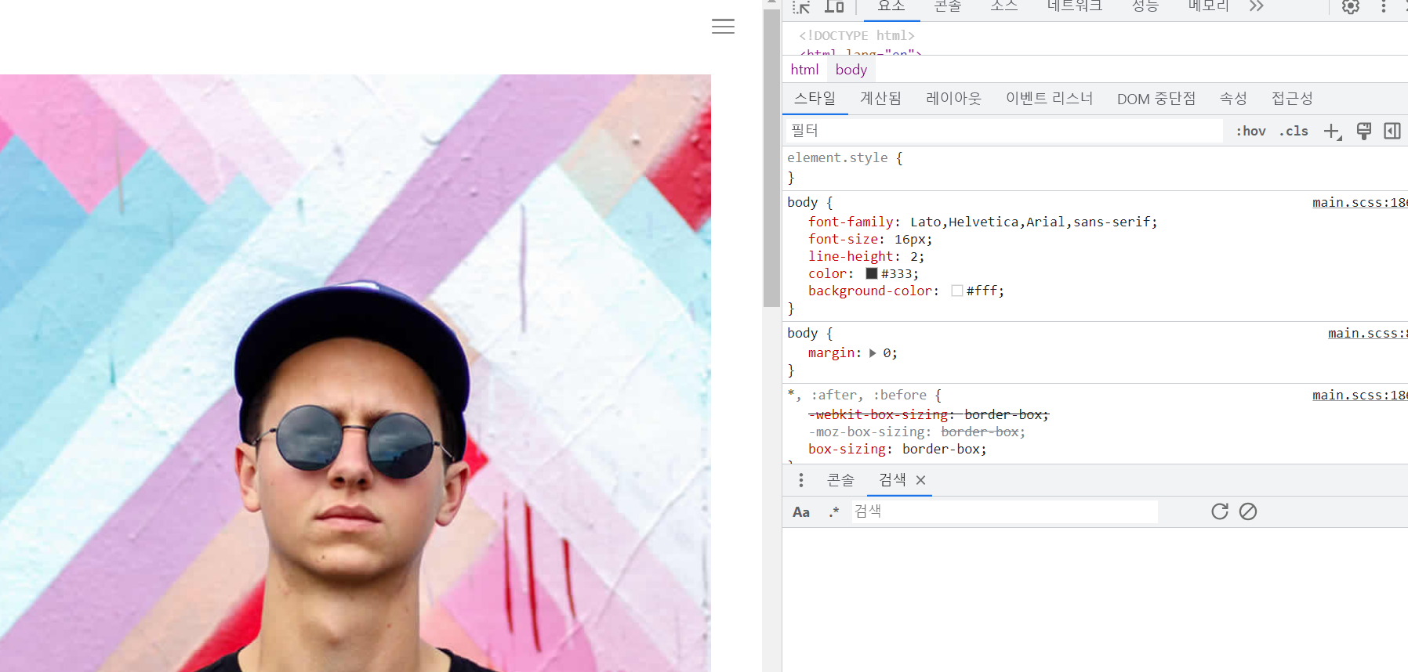Show more DevTools tabs chevron
This screenshot has width=1408, height=672.
1257,6
